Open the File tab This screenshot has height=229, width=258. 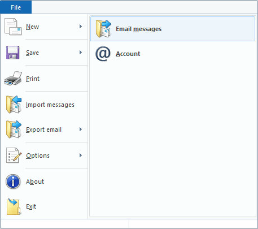pyautogui.click(x=16, y=7)
